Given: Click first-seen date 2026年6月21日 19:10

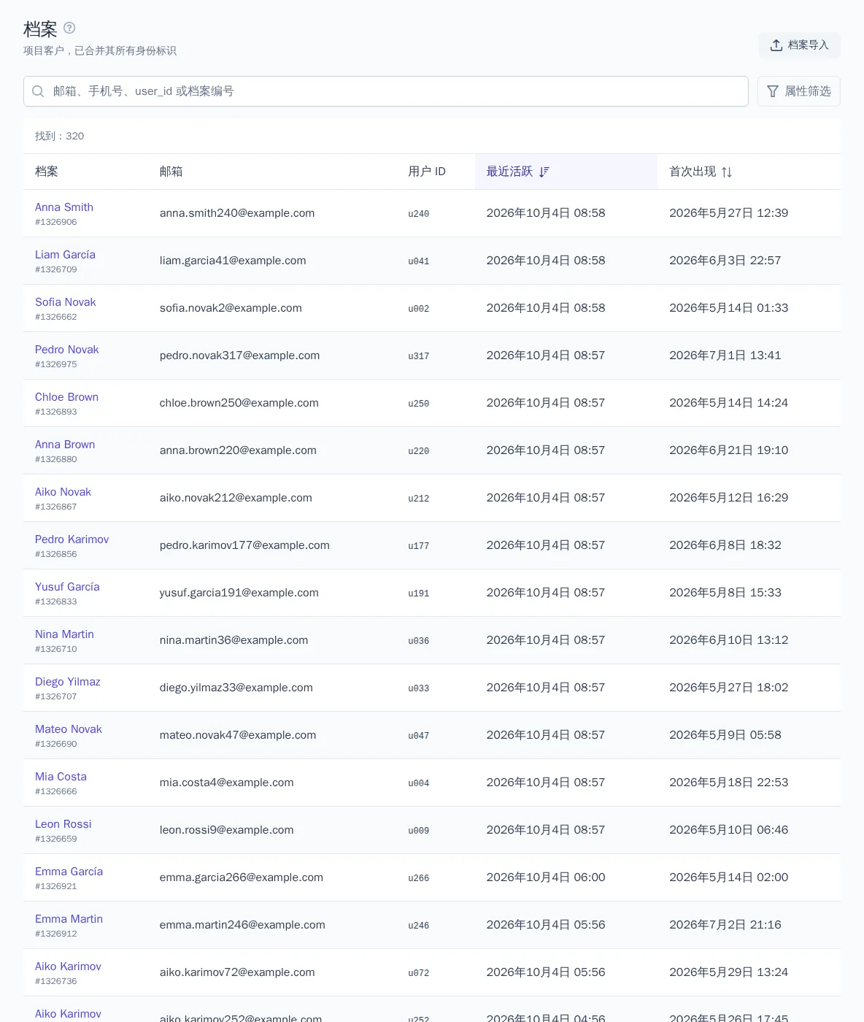Looking at the screenshot, I should pos(729,450).
